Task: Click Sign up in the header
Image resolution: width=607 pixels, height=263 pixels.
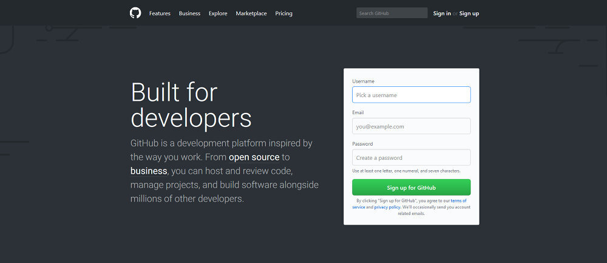Action: point(469,13)
